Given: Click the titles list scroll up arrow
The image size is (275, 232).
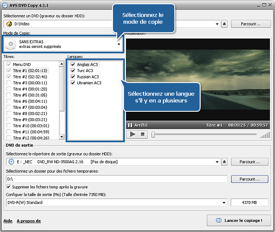Looking at the screenshot, I should [x=62, y=64].
